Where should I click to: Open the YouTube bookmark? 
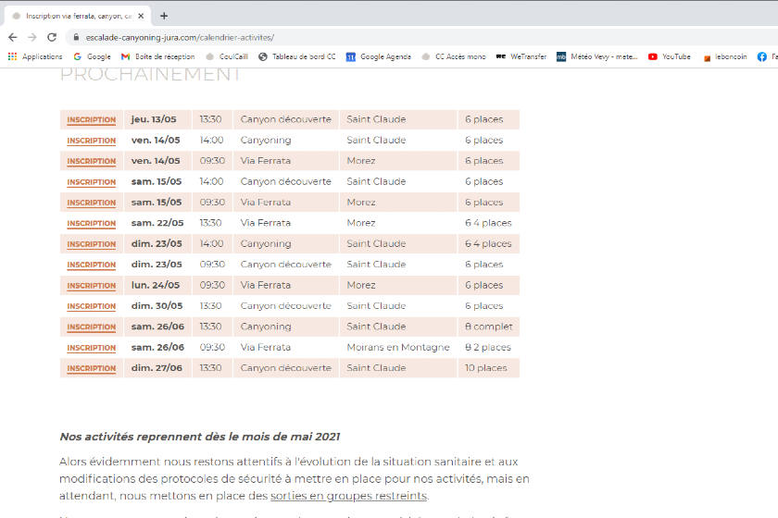(x=669, y=56)
